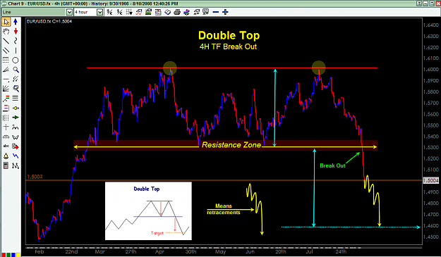
Task: Select the fan lines tool
Action: pyautogui.click(x=6, y=89)
